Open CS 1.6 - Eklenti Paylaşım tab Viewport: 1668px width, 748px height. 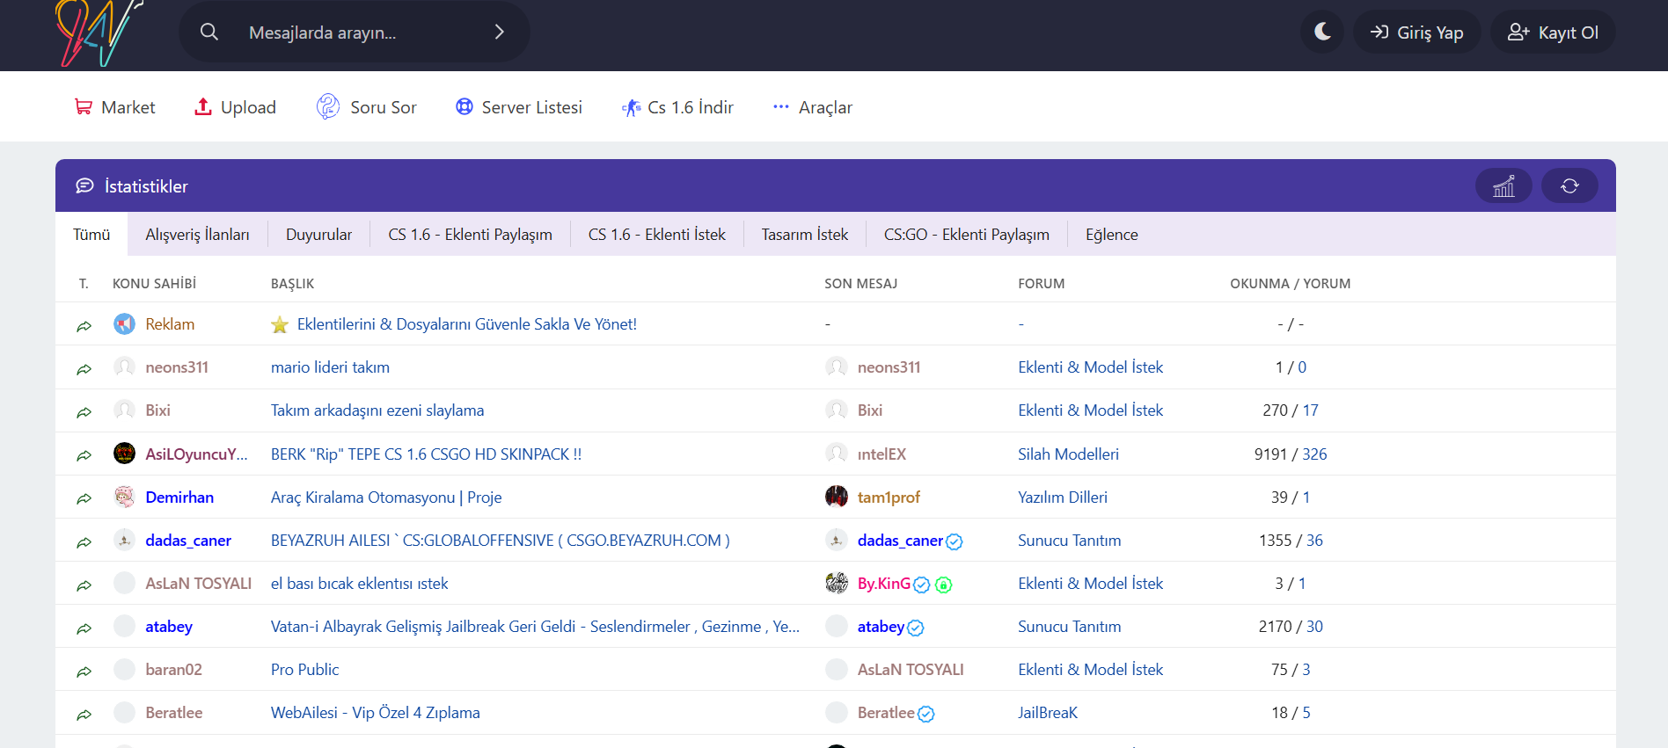(470, 235)
